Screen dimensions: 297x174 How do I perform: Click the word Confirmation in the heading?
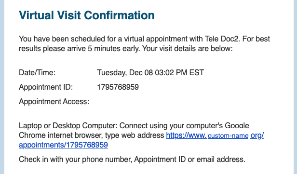click(119, 15)
